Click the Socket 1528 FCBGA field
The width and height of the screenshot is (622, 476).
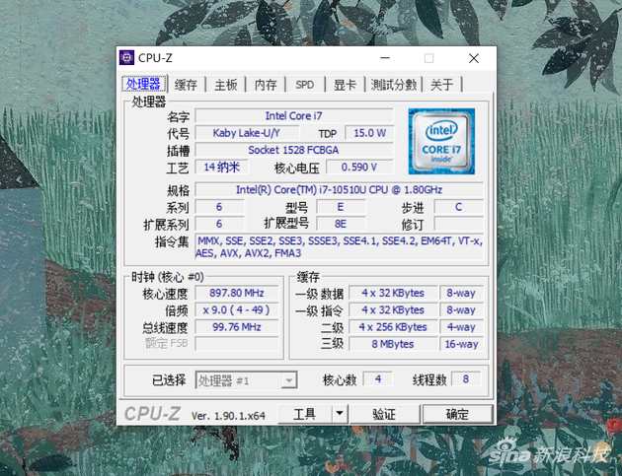[x=294, y=150]
